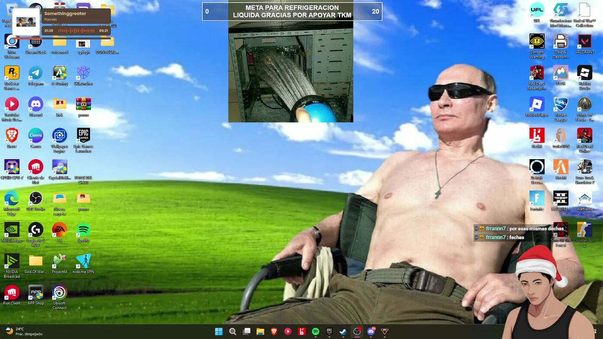Open the Spotify desktop shortcut
Image resolution: width=603 pixels, height=339 pixels.
click(83, 233)
